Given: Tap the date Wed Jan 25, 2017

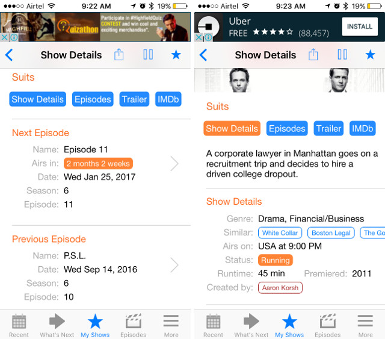Looking at the screenshot, I should coord(100,177).
